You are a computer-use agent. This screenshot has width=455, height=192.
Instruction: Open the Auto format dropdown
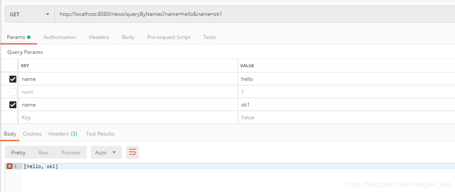coord(106,152)
